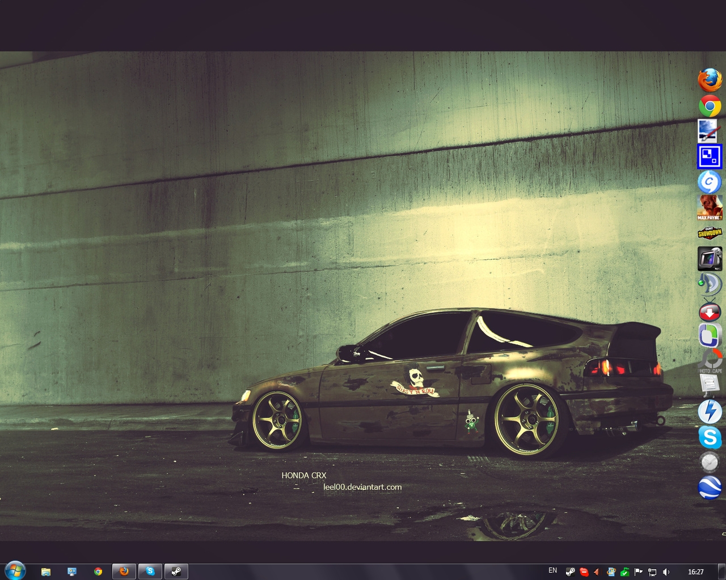Open the Paint.NET image editor icon
726x580 pixels.
click(x=709, y=131)
